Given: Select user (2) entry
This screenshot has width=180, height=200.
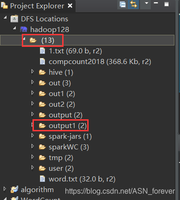Looking at the screenshot, I should (61, 168).
